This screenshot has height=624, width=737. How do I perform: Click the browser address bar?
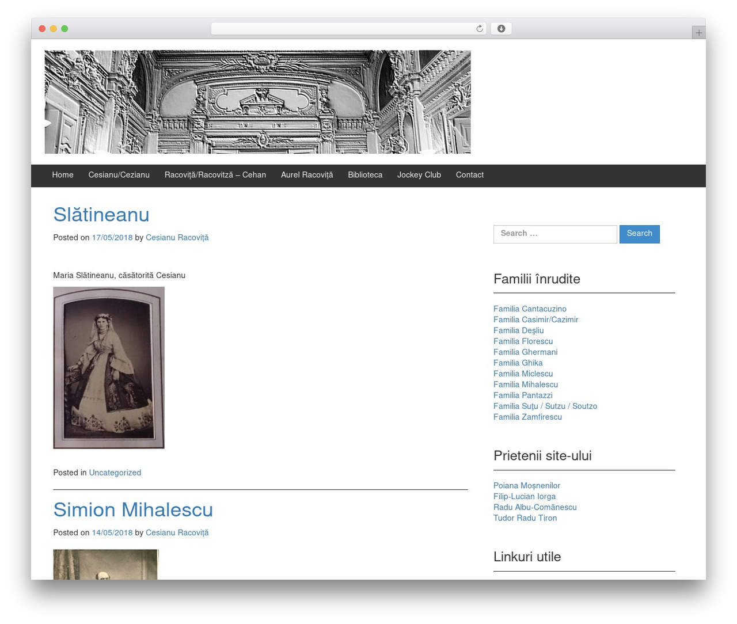pyautogui.click(x=348, y=29)
